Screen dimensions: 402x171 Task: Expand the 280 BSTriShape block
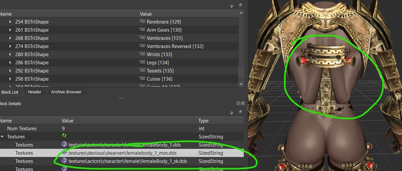tap(10, 54)
